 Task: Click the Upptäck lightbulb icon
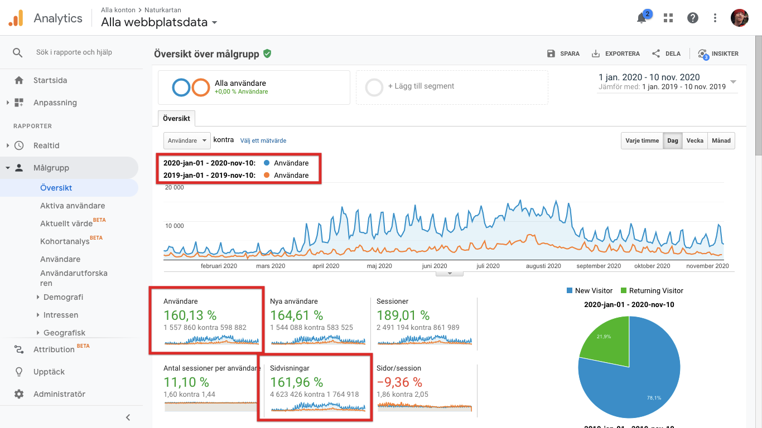point(19,372)
